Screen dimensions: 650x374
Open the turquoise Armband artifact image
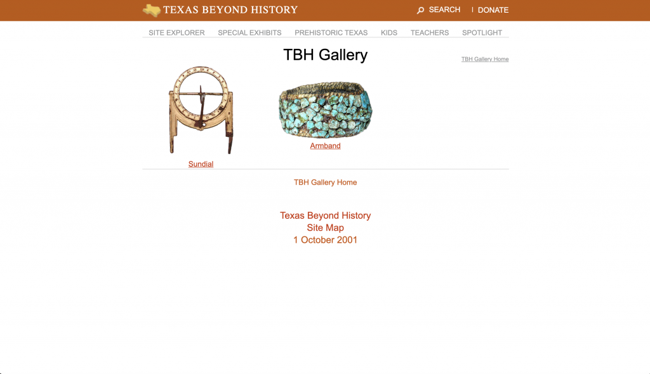326,109
